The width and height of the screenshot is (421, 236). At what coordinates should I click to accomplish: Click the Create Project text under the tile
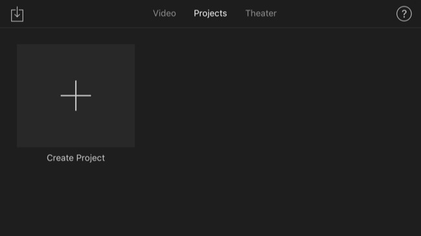76,158
